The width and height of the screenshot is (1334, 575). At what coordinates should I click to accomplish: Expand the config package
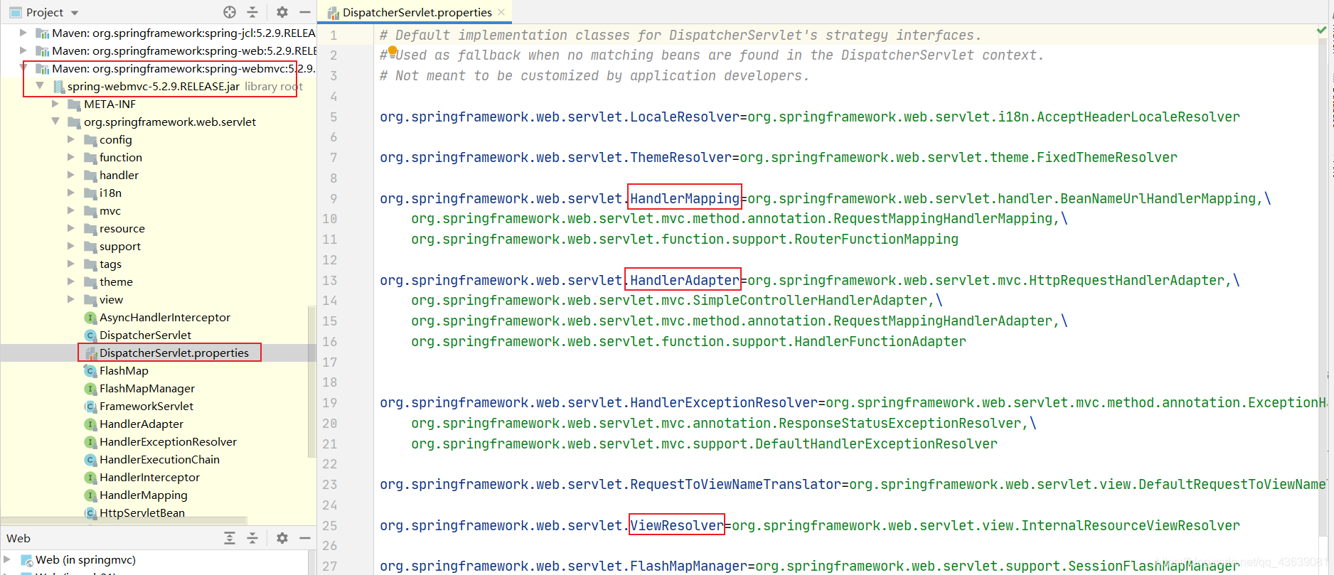pyautogui.click(x=71, y=139)
